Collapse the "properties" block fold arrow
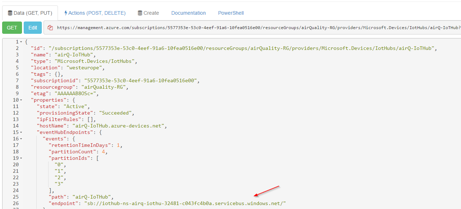This screenshot has height=209, width=461. 21,100
